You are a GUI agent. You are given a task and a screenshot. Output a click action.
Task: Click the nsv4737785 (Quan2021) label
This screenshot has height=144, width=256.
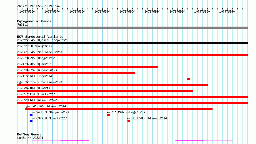point(35,64)
